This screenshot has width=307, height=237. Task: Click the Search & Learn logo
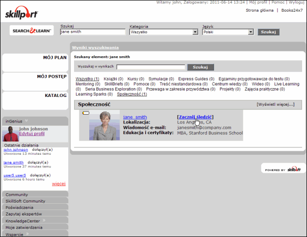point(32,31)
